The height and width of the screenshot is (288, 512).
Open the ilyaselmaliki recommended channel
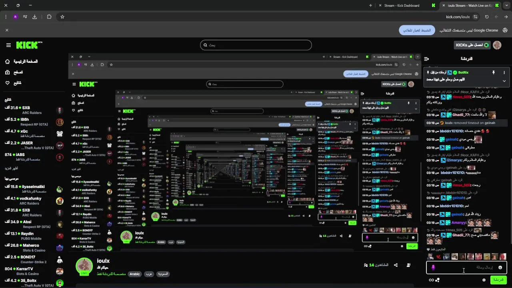34,189
